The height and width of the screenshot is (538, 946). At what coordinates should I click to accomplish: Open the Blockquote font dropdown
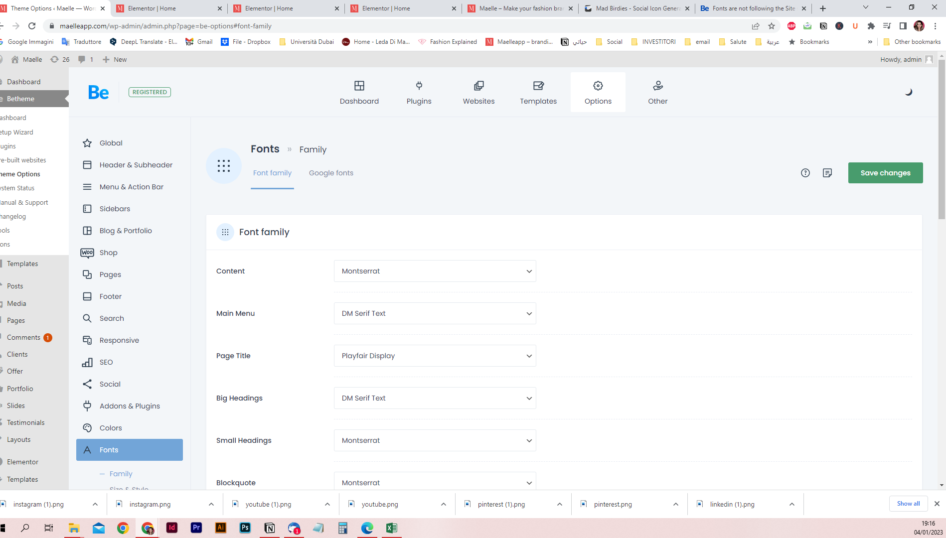click(435, 481)
